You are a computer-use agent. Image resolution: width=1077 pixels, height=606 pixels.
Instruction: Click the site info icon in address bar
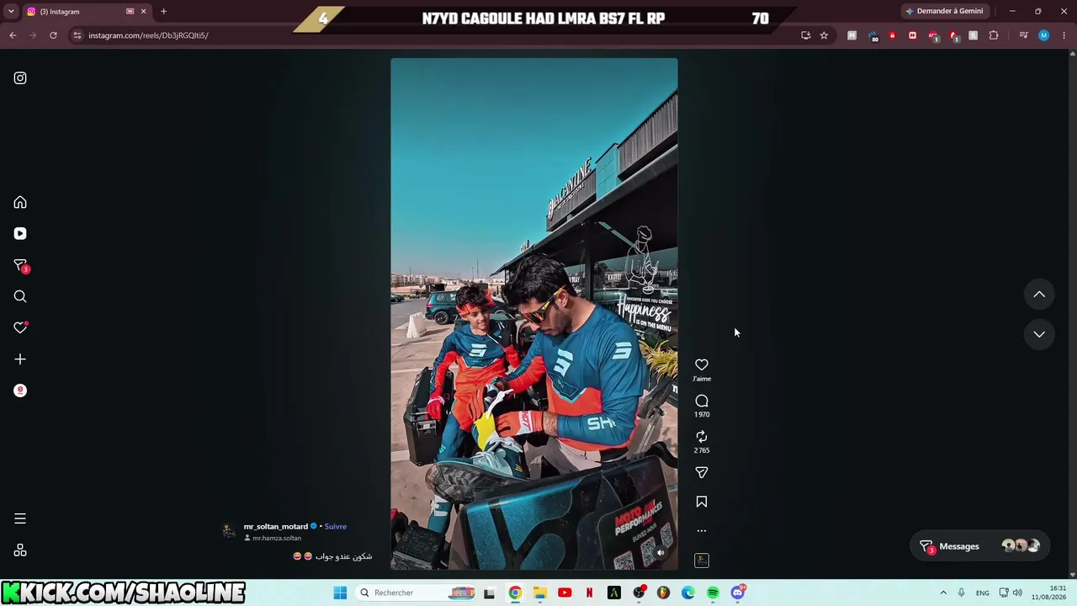point(77,35)
